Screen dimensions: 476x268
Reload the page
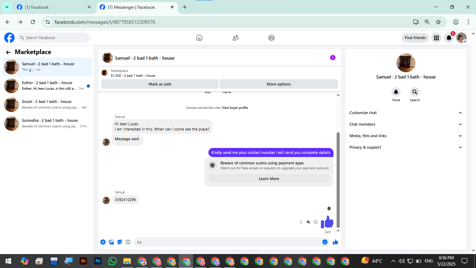[x=33, y=22]
